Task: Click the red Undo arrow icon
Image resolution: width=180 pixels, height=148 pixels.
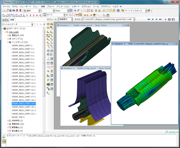Action: pyautogui.click(x=98, y=15)
